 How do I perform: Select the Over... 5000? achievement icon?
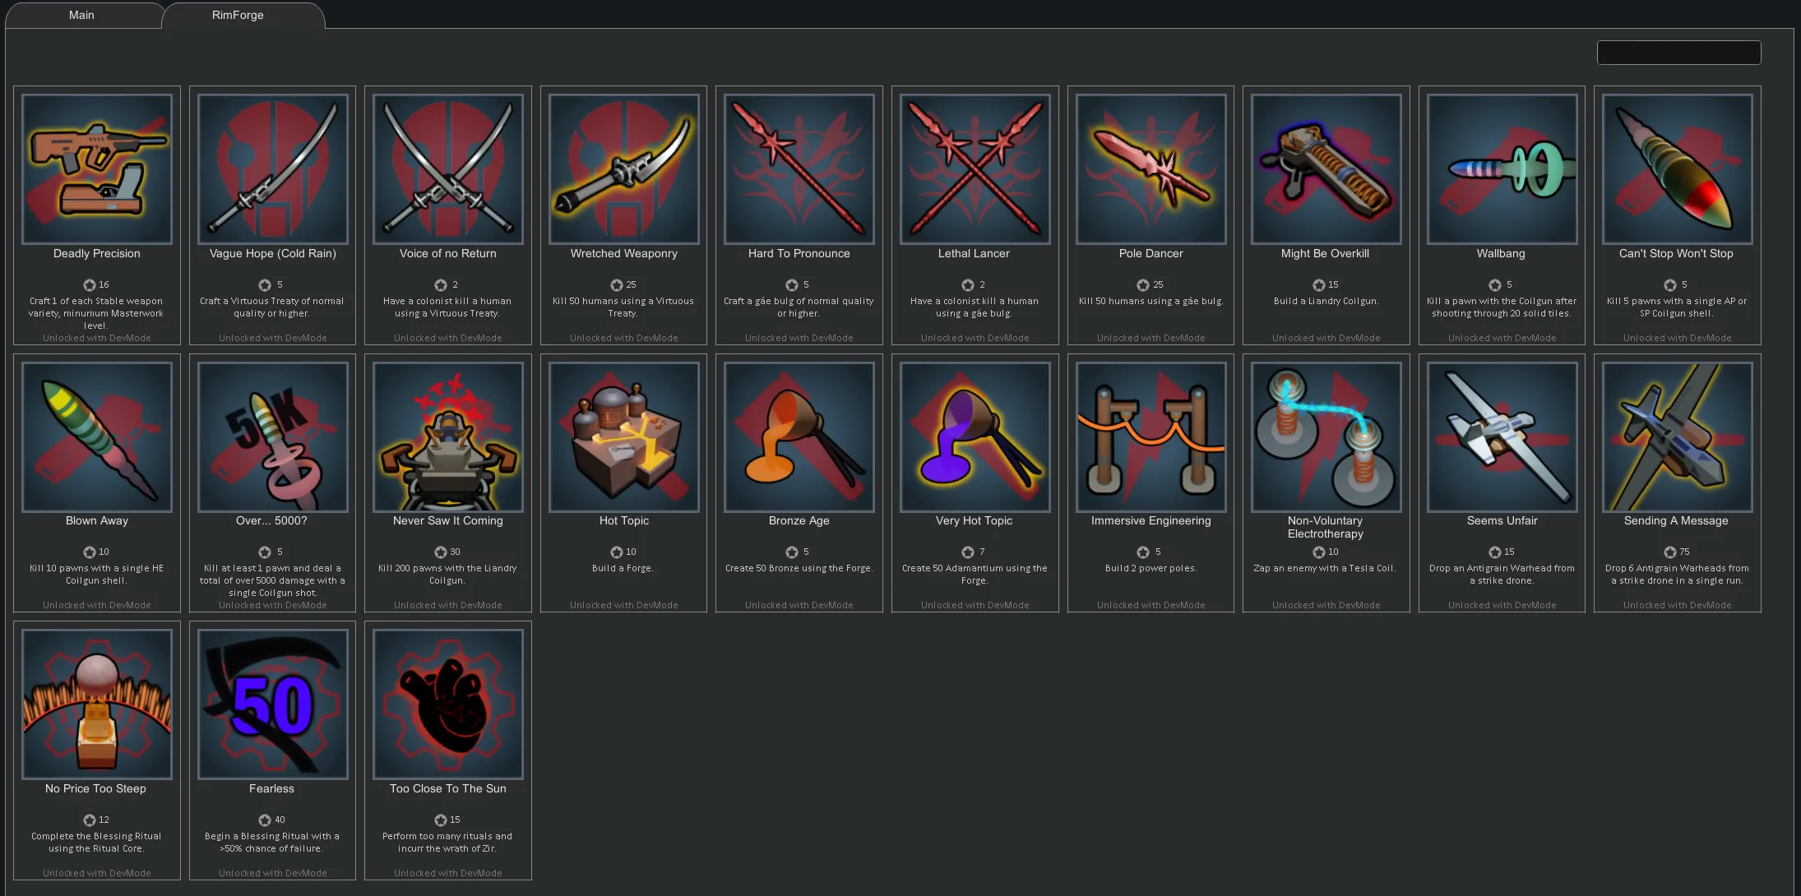(272, 436)
